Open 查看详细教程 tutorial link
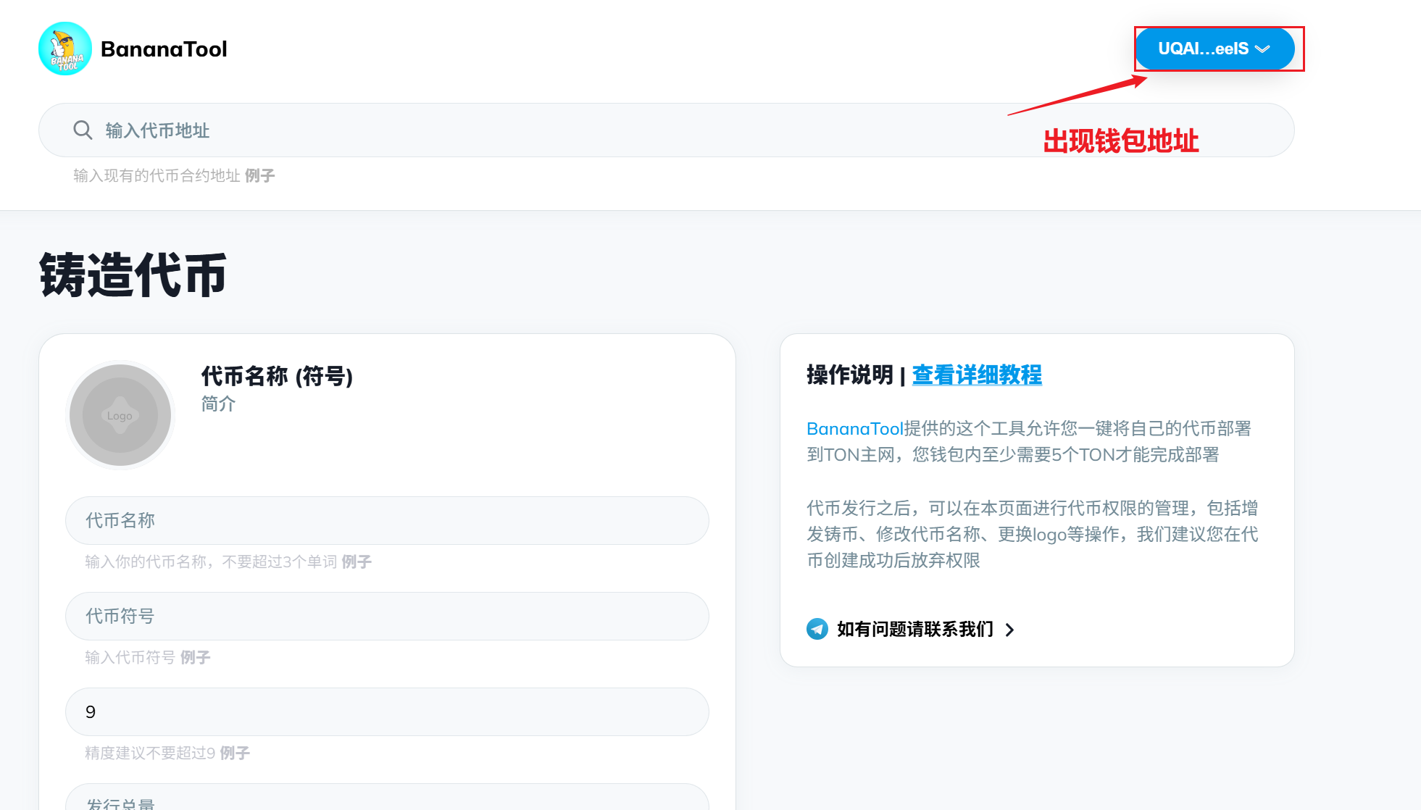Image resolution: width=1421 pixels, height=810 pixels. point(976,375)
